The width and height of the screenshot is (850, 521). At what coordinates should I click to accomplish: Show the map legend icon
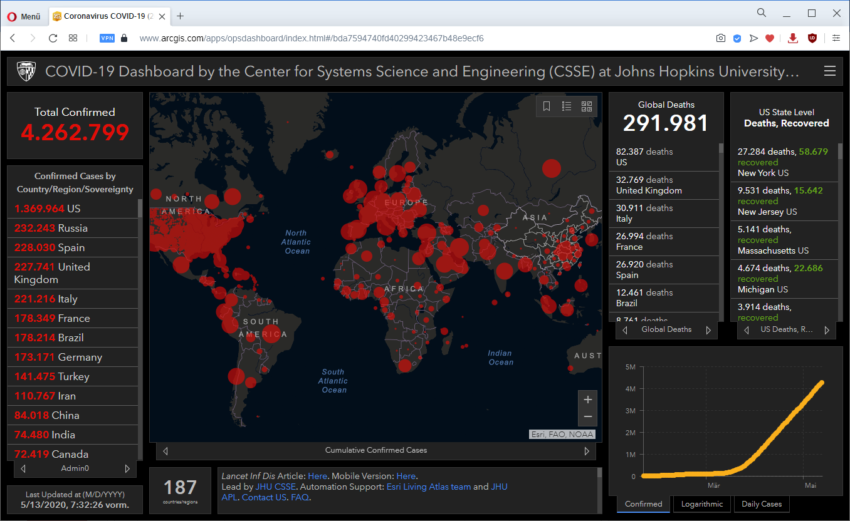567,106
